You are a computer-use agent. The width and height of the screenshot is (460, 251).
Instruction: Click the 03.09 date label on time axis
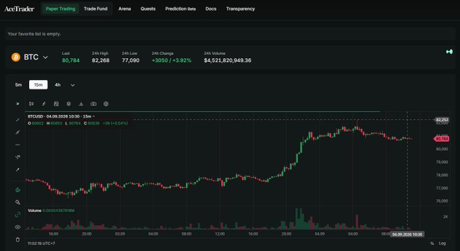pyautogui.click(x=120, y=234)
